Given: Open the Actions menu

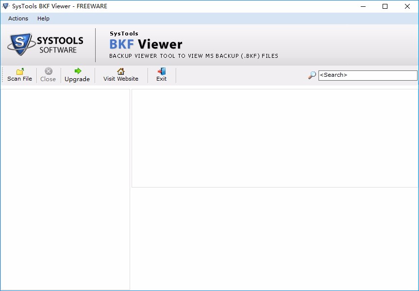Looking at the screenshot, I should click(18, 18).
